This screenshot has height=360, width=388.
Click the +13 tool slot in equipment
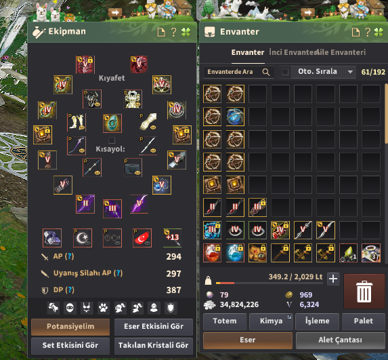(x=173, y=238)
